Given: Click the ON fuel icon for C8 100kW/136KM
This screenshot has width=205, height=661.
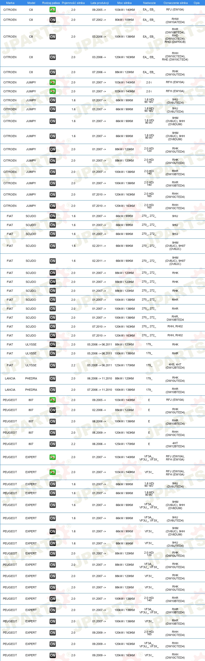Looking at the screenshot, I should (x=53, y=37).
